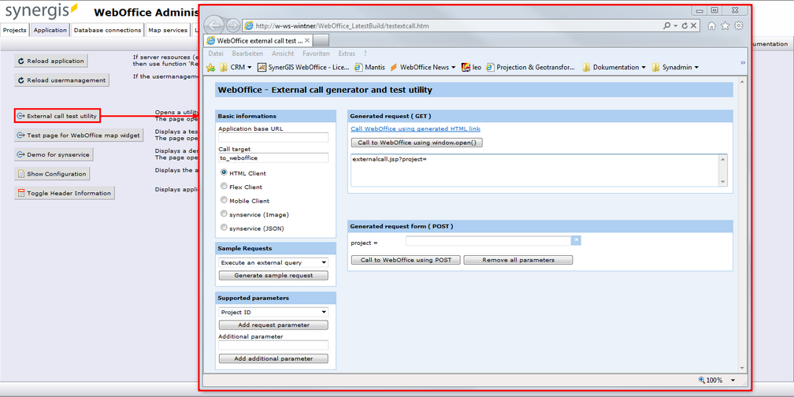Screen dimensions: 794x397
Task: Open the Supported parameters Project ID dropdown
Action: (273, 312)
